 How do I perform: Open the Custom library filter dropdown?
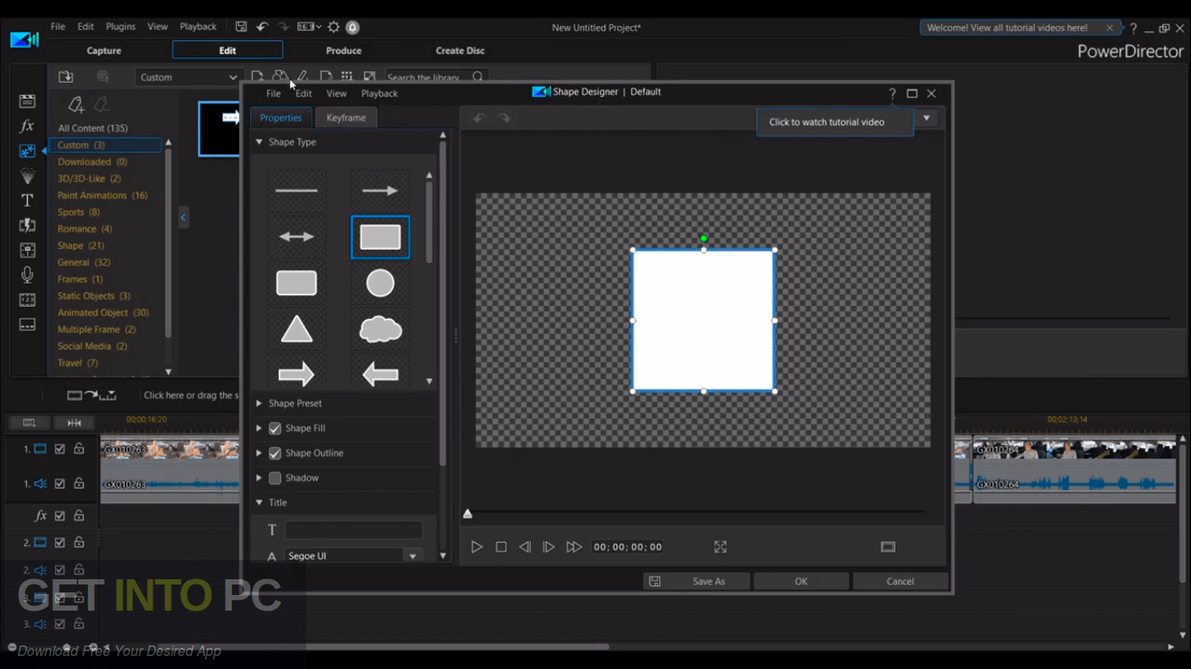pyautogui.click(x=187, y=78)
